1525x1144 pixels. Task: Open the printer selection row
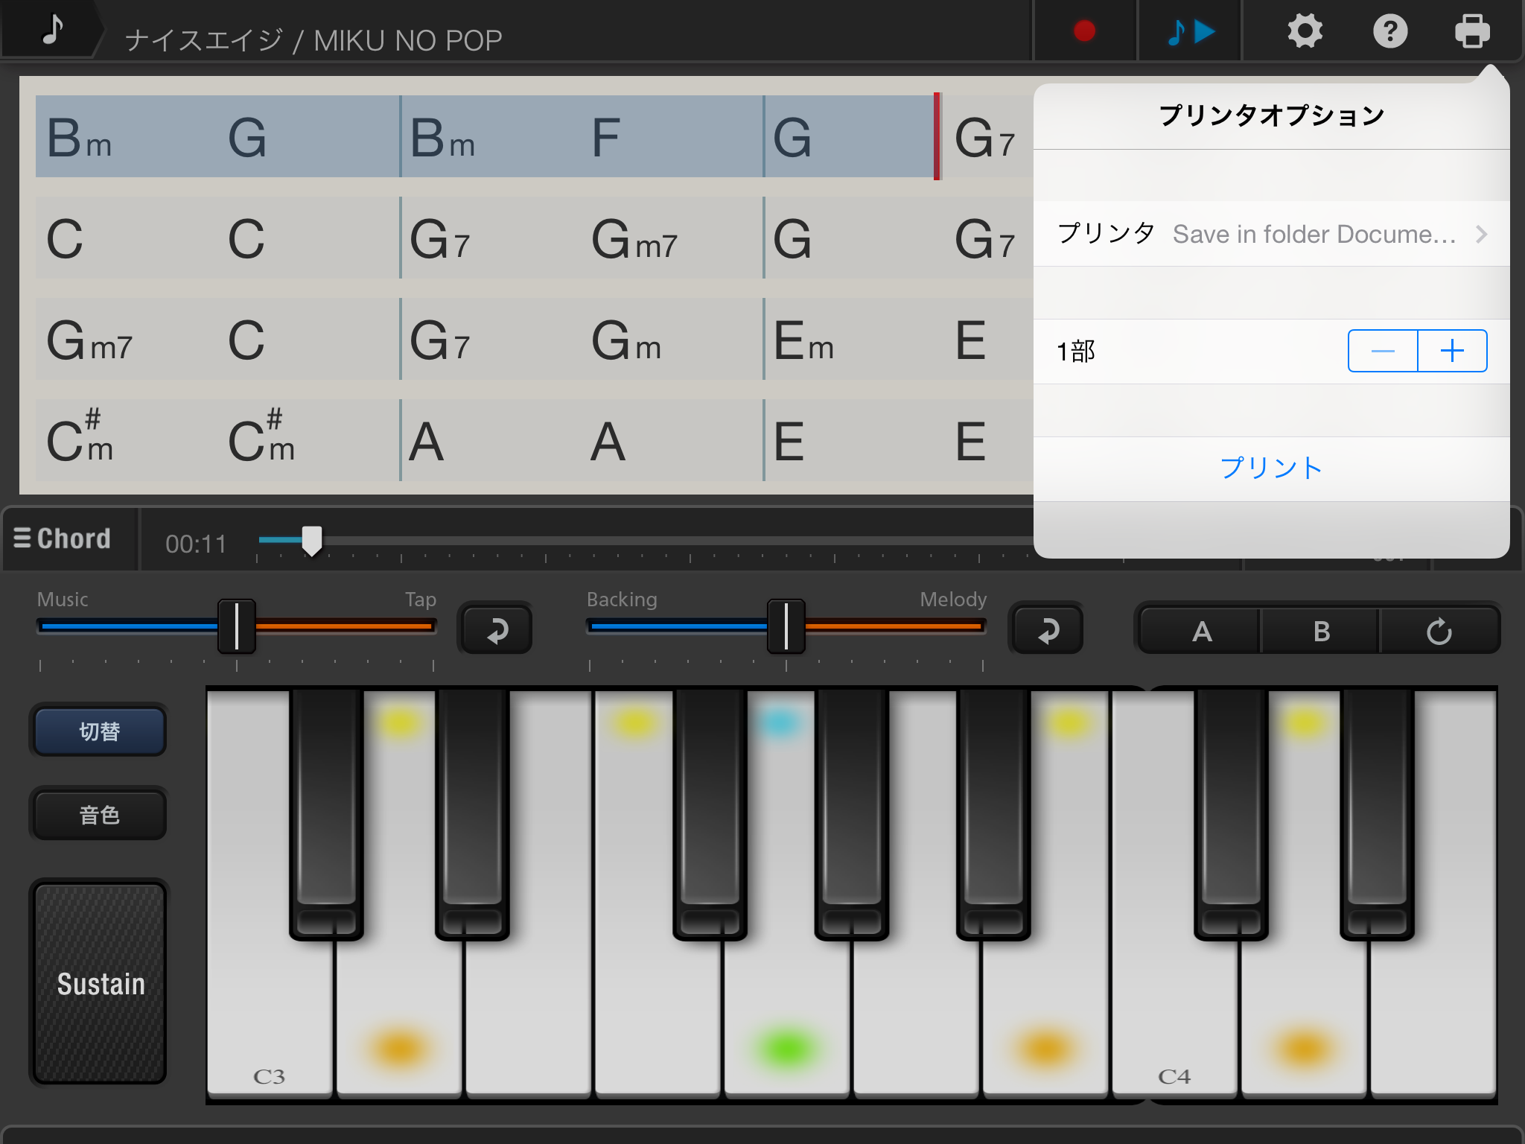click(x=1272, y=234)
